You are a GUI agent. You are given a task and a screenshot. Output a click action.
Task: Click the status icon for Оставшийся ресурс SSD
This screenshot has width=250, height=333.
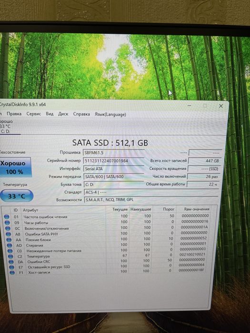(x=12, y=267)
